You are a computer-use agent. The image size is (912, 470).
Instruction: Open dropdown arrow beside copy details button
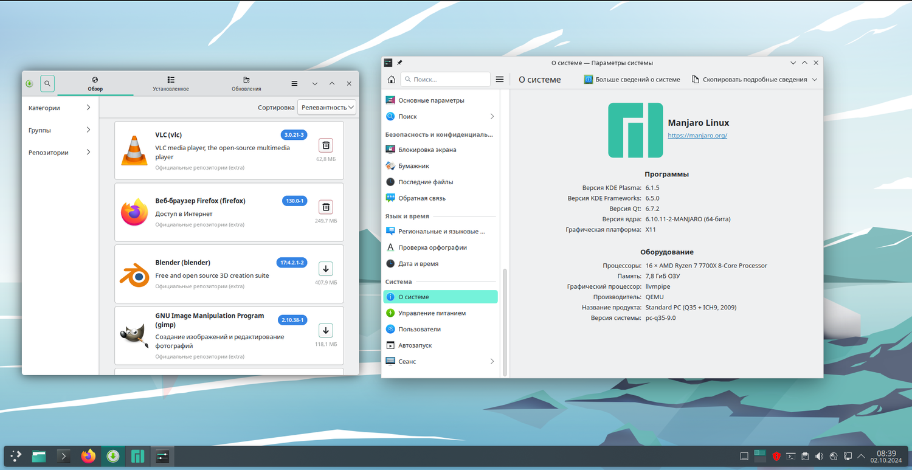click(x=815, y=80)
